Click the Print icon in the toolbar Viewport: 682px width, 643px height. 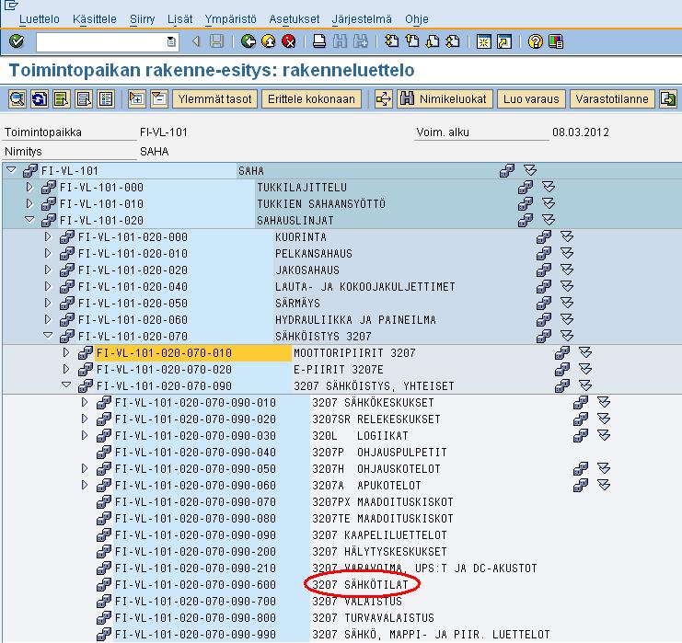[319, 41]
